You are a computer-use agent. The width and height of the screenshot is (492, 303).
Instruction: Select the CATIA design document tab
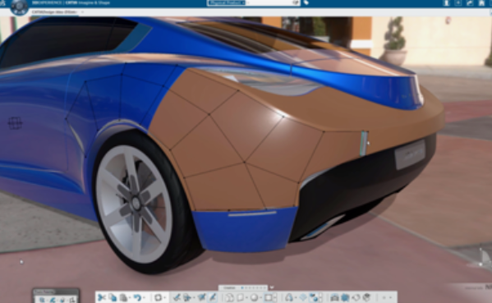(54, 12)
